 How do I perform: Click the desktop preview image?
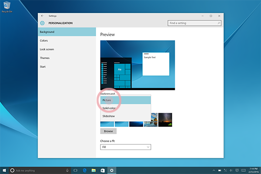(x=137, y=65)
